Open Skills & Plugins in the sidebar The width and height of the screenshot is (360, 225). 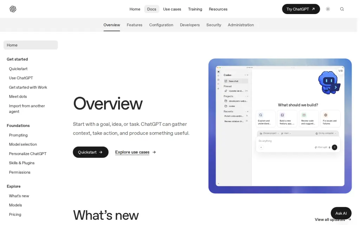21,163
